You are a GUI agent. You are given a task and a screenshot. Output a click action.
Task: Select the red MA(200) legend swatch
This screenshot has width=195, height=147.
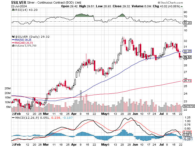pos(13,42)
